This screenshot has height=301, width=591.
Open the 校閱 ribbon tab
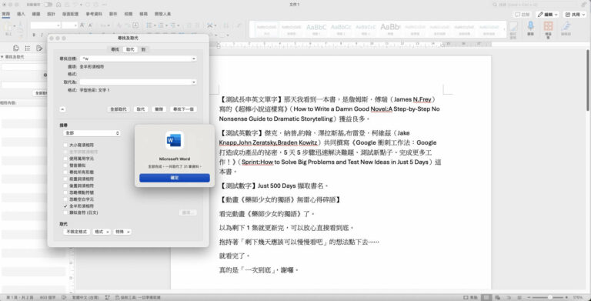(x=129, y=14)
